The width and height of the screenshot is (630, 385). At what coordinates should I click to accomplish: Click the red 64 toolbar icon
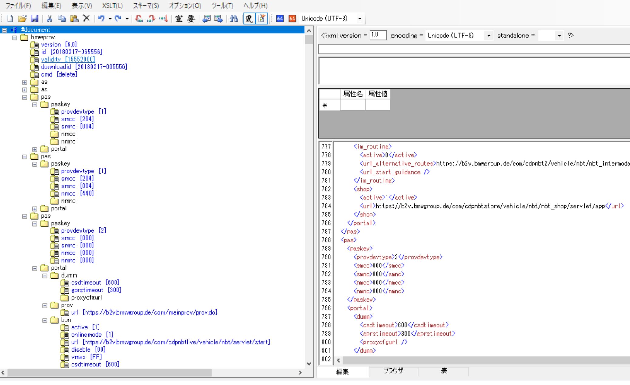tap(292, 19)
